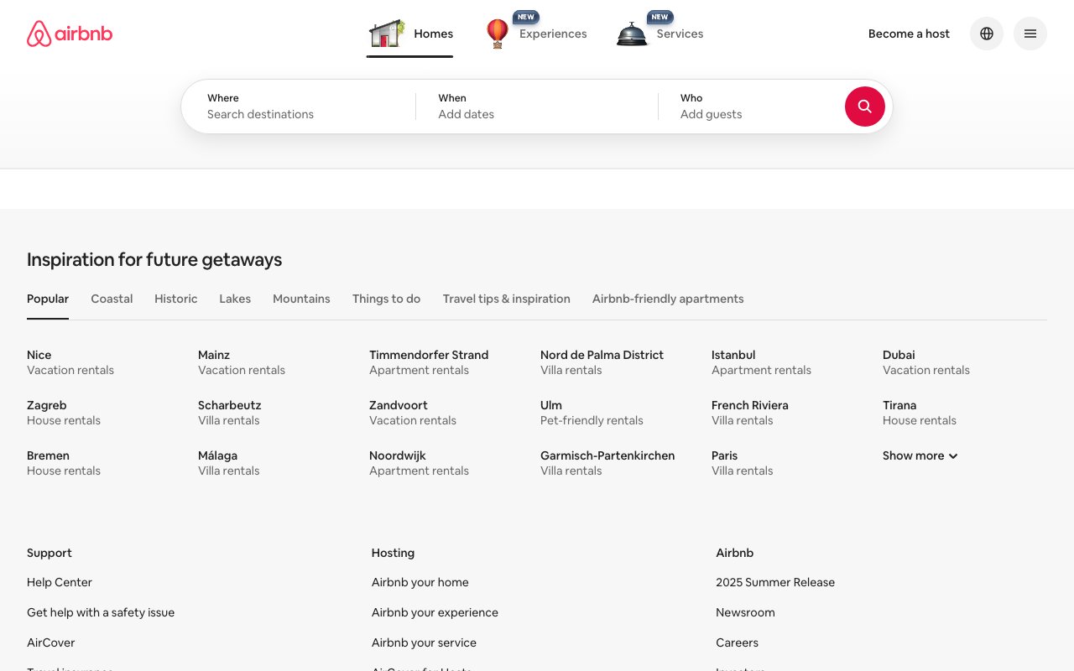1074x671 pixels.
Task: Open Mainz vacation rentals link
Action: click(x=242, y=362)
